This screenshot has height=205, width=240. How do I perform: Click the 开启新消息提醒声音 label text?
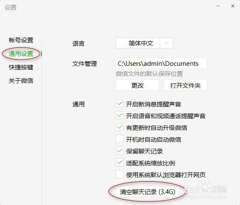(154, 104)
